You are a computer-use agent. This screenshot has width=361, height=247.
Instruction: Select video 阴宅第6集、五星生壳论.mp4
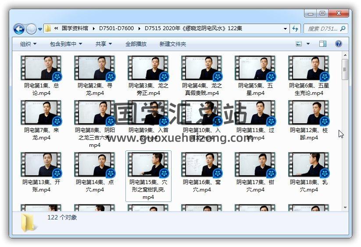coord(309,76)
